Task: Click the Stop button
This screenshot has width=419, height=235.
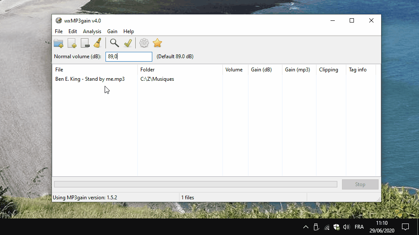Action: tap(360, 184)
